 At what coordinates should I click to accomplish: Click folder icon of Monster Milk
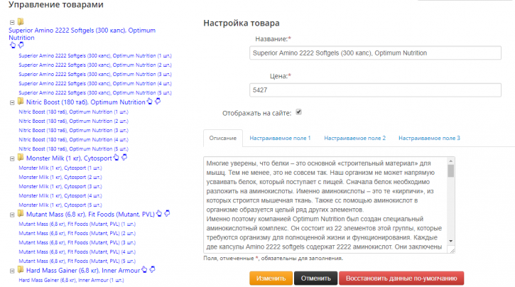point(21,158)
